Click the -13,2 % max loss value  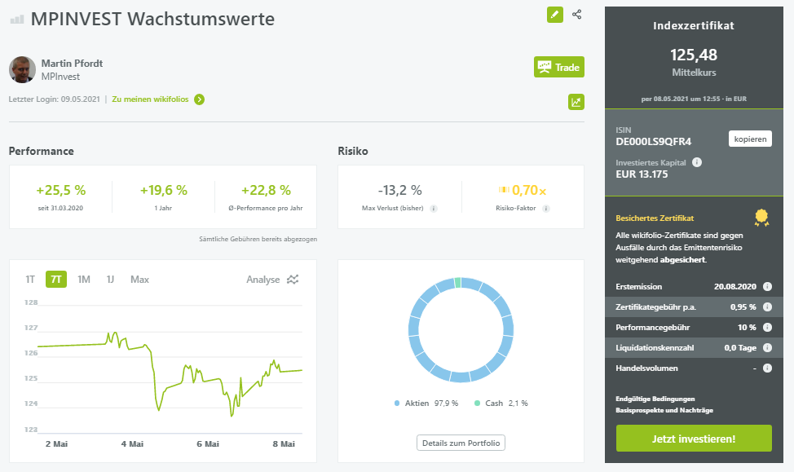[x=399, y=191]
